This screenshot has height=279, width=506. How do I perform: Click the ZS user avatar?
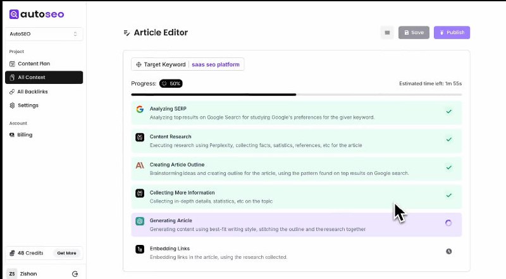coord(12,274)
